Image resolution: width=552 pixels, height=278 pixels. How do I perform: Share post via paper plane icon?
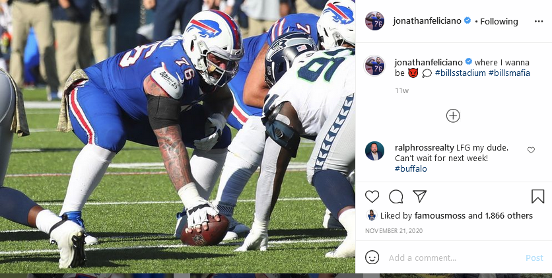pyautogui.click(x=420, y=196)
